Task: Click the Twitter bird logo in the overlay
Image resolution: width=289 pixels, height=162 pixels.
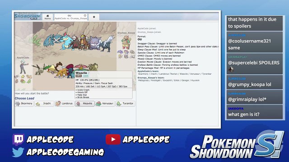Action: click(18, 152)
